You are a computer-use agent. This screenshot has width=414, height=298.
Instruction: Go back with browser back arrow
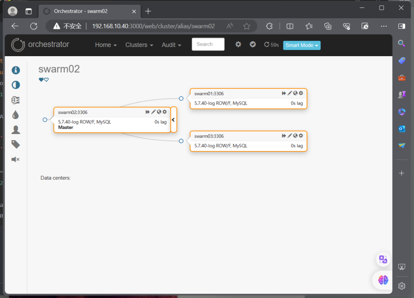tap(15, 26)
